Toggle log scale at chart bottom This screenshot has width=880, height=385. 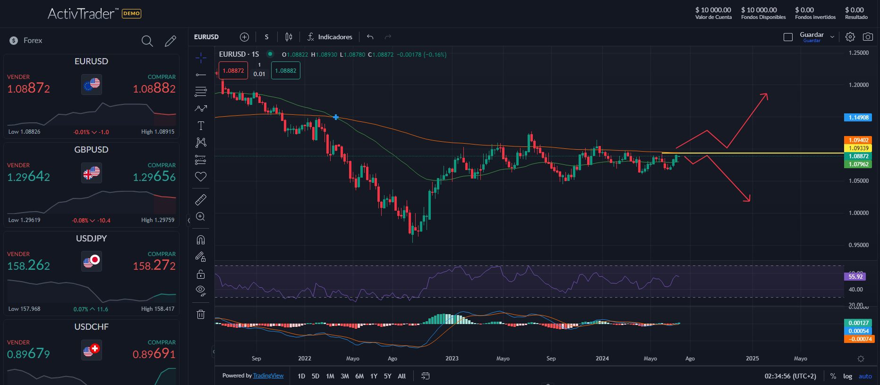click(x=848, y=376)
